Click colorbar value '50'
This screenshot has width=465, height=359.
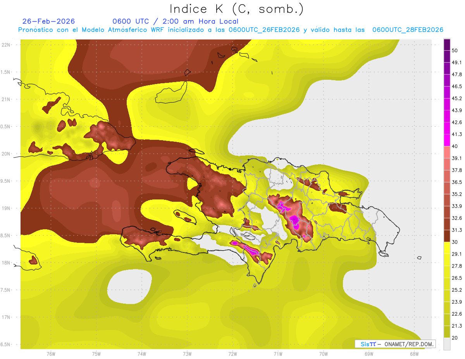[455, 51]
